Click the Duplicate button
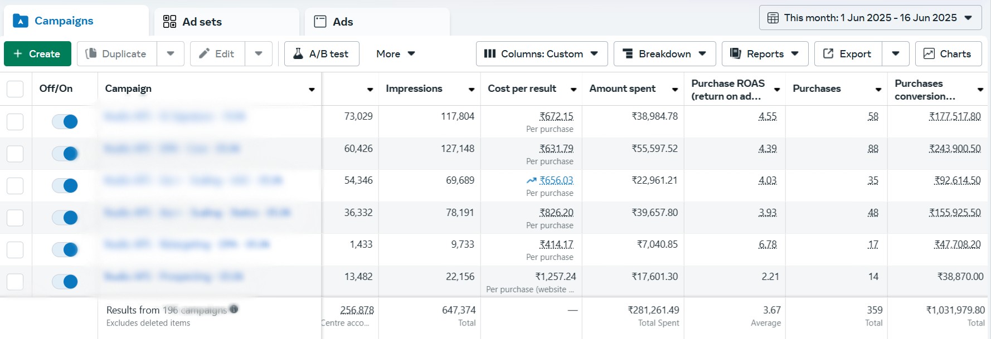The image size is (991, 339). click(116, 54)
